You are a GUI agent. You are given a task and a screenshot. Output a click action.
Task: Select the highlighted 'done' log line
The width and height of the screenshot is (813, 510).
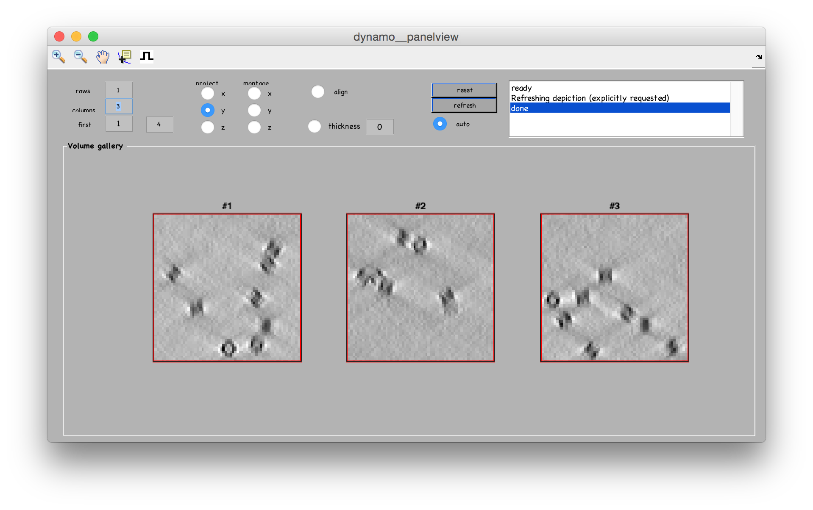[620, 108]
